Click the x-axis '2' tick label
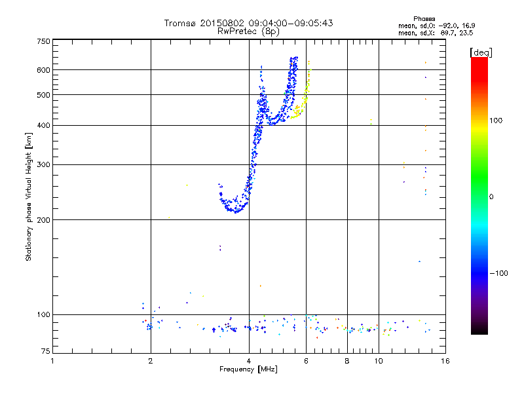 (151, 361)
